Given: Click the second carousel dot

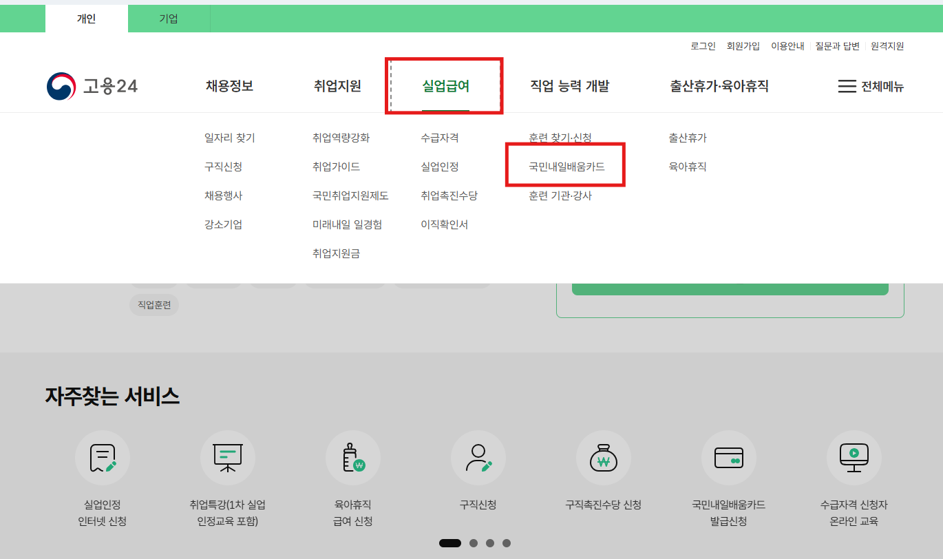Looking at the screenshot, I should click(x=474, y=543).
